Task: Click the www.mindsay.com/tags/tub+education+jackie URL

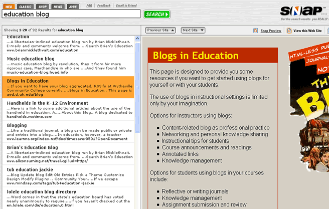Action: coord(50,183)
